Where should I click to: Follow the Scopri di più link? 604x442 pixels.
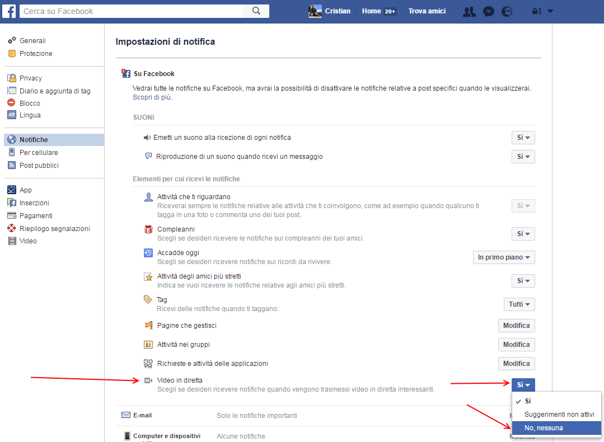click(x=152, y=97)
